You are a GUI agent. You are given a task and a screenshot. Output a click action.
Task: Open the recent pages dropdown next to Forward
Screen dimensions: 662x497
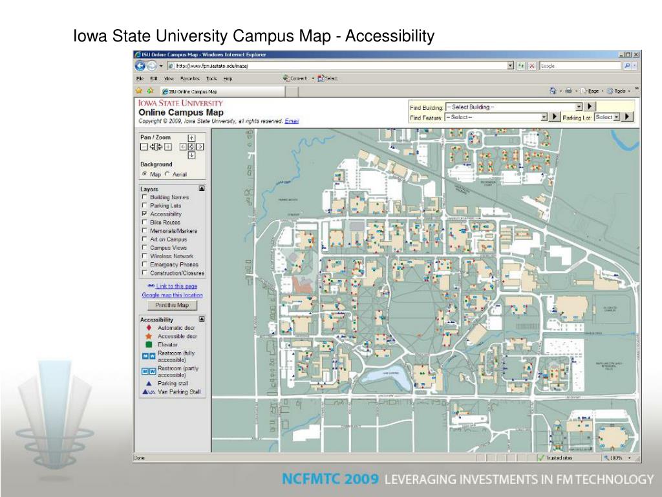click(161, 67)
